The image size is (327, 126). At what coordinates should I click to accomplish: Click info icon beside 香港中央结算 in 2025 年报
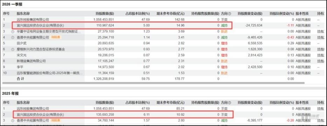pyautogui.click(x=13, y=120)
